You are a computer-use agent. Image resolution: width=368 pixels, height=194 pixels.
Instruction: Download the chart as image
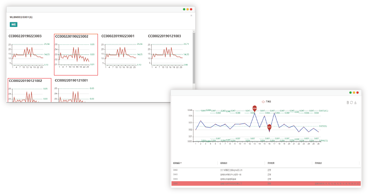356,102
